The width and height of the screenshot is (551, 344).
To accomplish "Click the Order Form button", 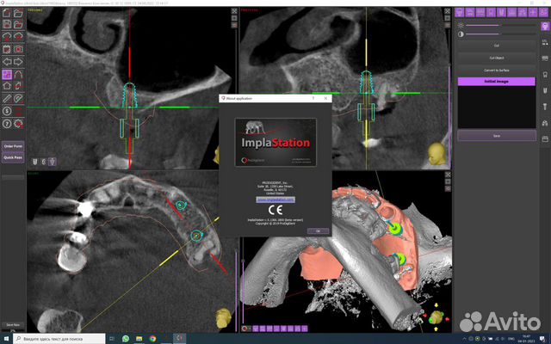I will [x=12, y=146].
